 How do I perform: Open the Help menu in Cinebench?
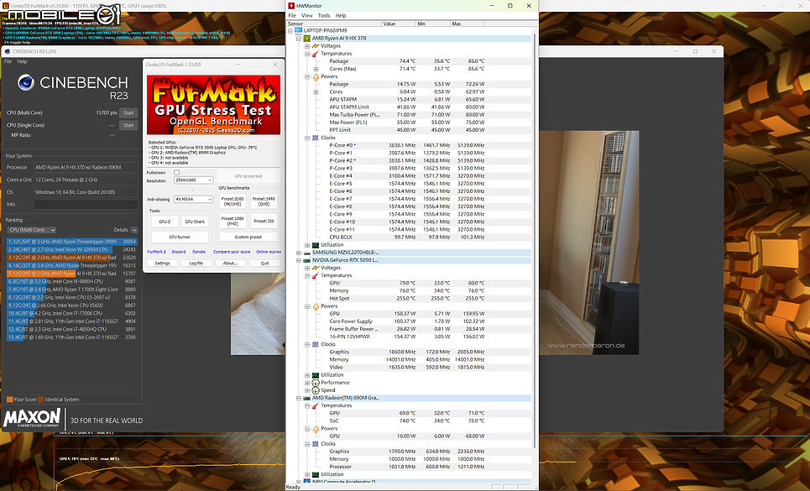point(22,61)
